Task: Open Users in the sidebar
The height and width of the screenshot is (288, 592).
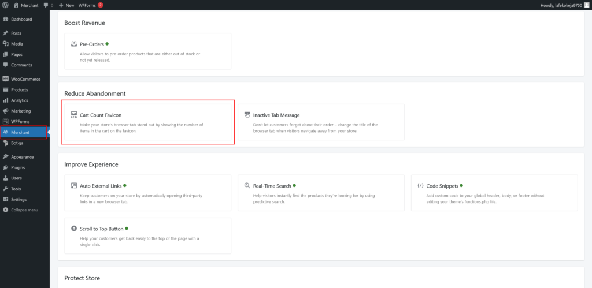Action: (x=25, y=178)
